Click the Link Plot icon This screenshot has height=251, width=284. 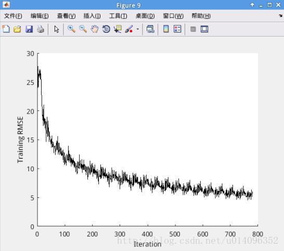coord(150,29)
